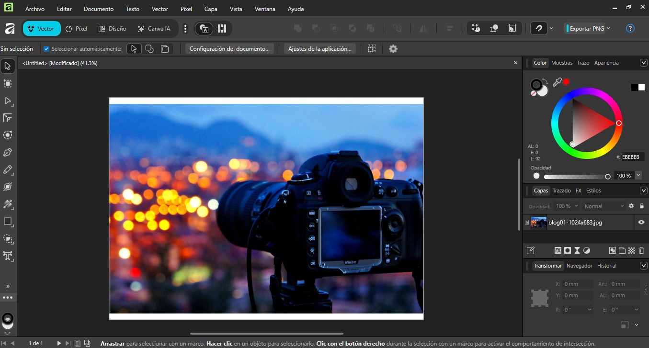The height and width of the screenshot is (348, 649).
Task: Open the Vector menu
Action: [159, 9]
